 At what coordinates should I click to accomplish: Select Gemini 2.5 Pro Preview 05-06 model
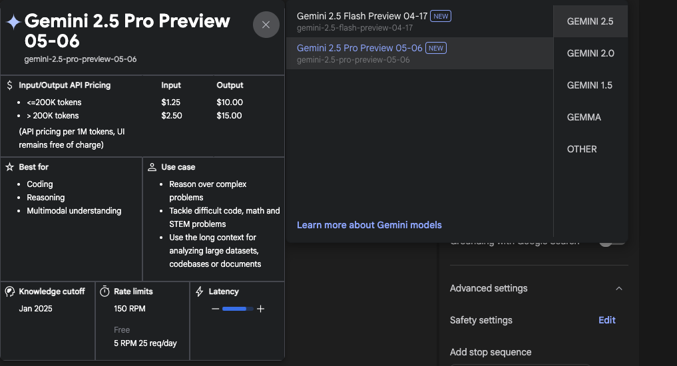point(419,53)
